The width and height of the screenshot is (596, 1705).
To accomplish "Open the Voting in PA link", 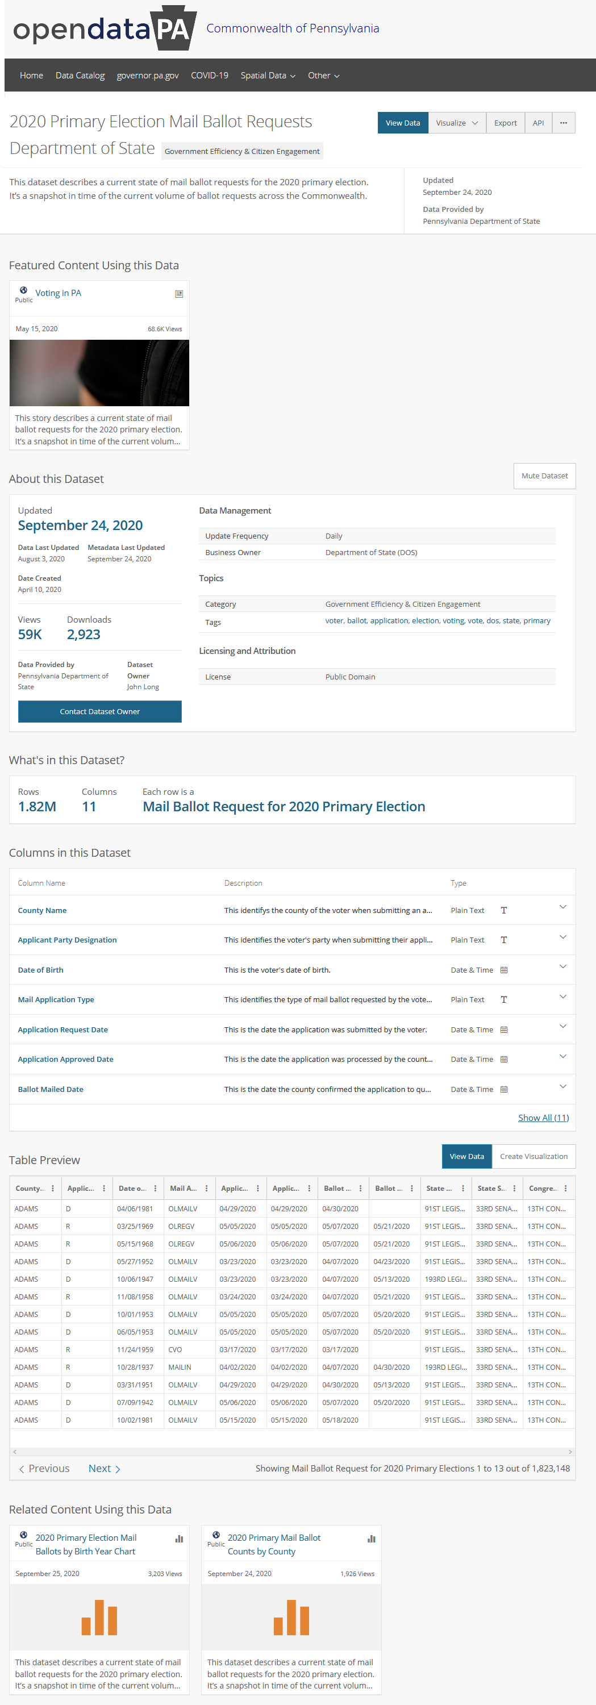I will tap(59, 293).
